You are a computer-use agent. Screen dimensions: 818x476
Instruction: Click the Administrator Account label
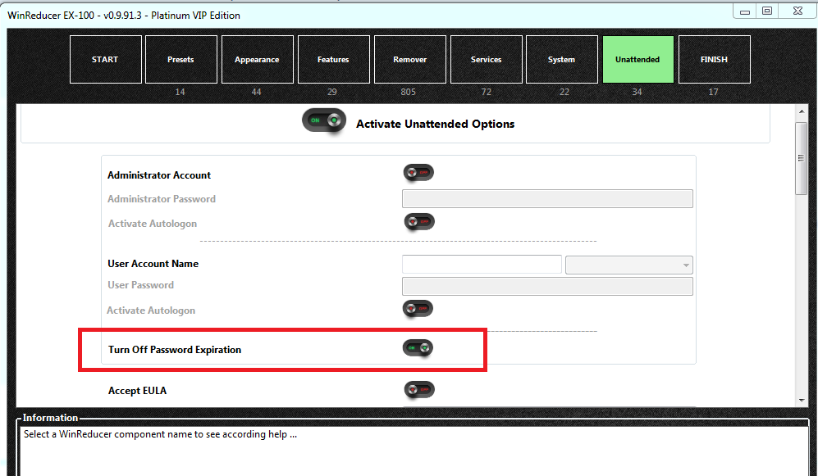pyautogui.click(x=159, y=175)
